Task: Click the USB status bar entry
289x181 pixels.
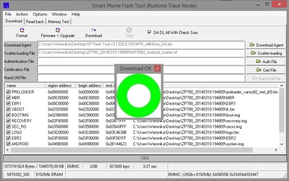Action: pos(93,167)
